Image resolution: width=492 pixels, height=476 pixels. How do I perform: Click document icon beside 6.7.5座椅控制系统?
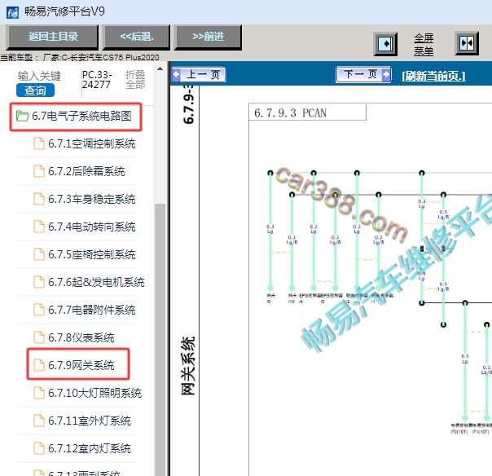39,254
